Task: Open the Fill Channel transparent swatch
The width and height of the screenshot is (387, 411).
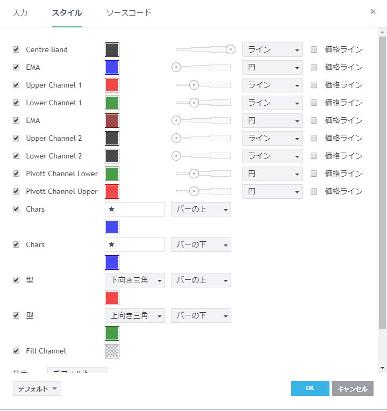Action: [x=112, y=351]
